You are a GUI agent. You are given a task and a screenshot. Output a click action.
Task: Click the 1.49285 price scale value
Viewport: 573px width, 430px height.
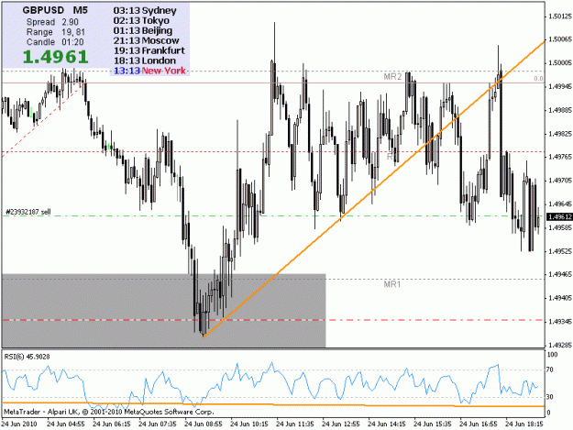[x=560, y=345]
